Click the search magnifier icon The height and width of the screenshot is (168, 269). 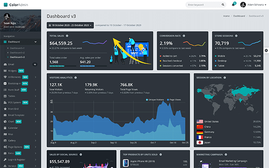coord(223,4)
